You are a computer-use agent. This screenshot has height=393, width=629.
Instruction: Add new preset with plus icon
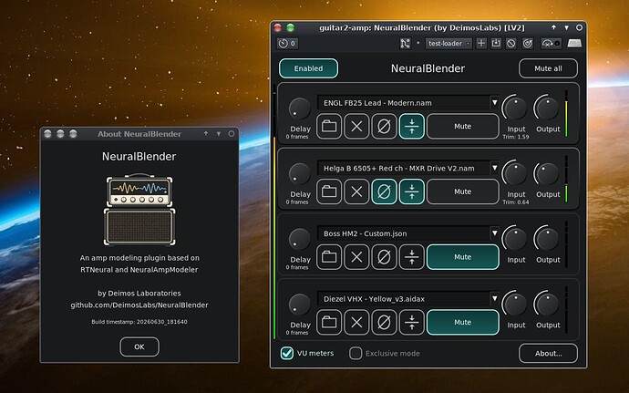(481, 44)
